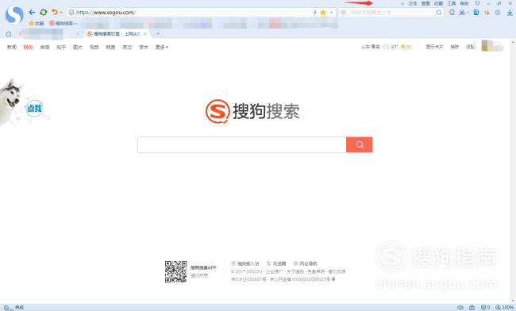Open the 网址导航 footer link
Image resolution: width=516 pixels, height=311 pixels.
pos(305,263)
